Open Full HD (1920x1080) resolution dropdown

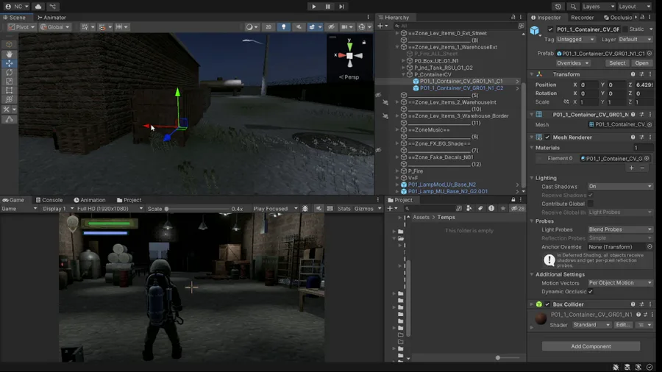110,208
